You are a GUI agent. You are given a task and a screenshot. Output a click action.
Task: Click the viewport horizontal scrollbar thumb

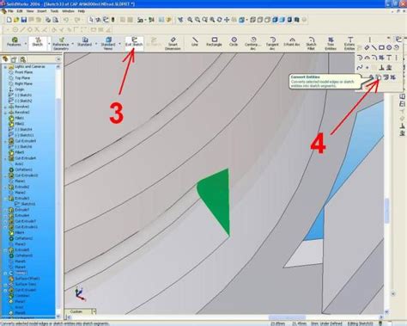(x=287, y=317)
